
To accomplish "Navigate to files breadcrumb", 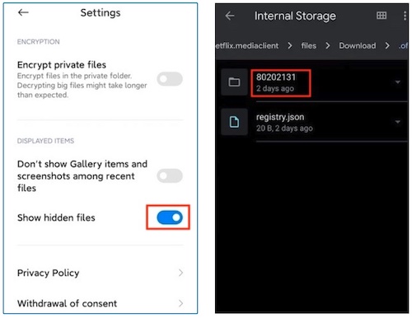I will pos(309,45).
